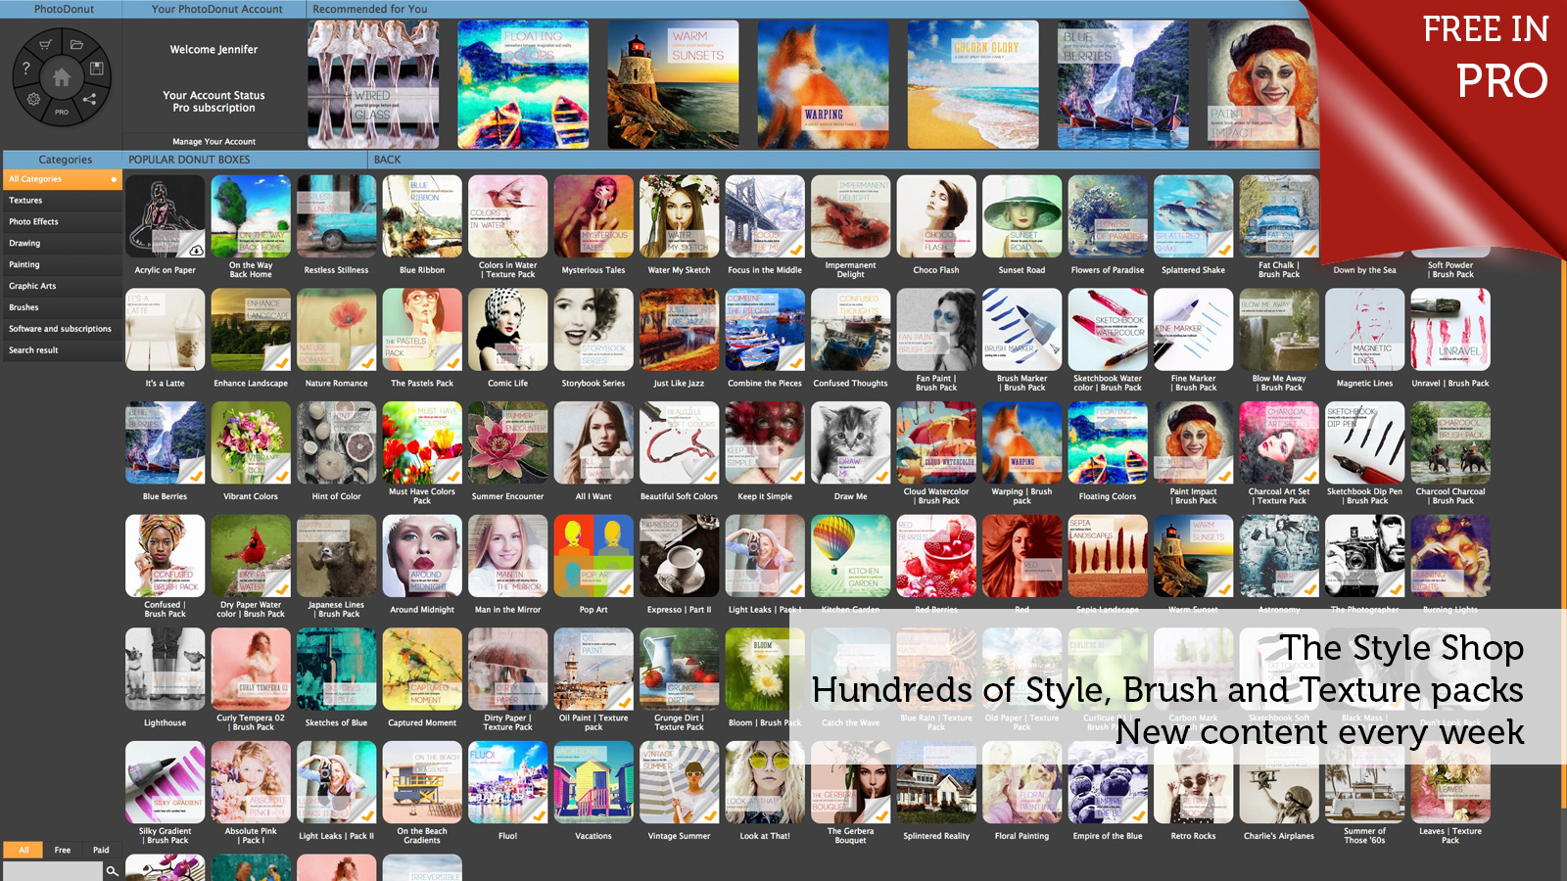Switch the filter to Paid
The image size is (1567, 881).
[x=101, y=850]
